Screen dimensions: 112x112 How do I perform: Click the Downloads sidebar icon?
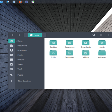(x=11, y=50)
